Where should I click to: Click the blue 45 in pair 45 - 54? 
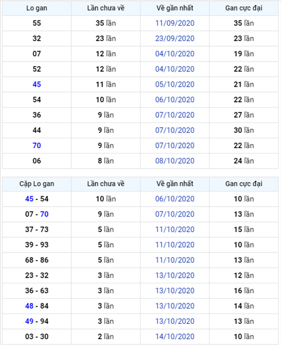29,199
